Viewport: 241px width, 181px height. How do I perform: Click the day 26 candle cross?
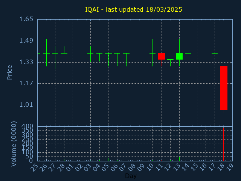point(46,53)
